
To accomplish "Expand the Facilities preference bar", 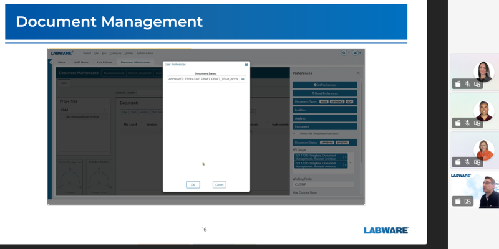I will pyautogui.click(x=325, y=110).
